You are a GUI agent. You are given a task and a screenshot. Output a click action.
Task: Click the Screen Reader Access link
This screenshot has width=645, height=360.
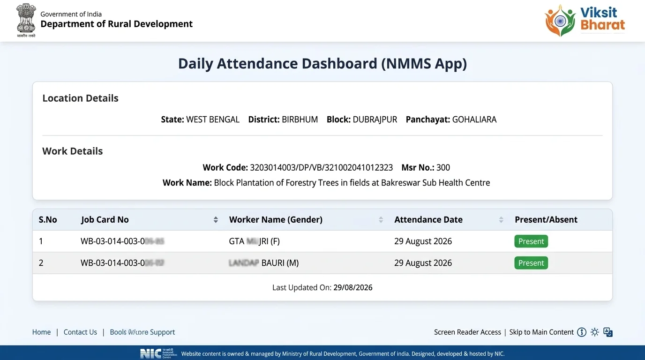point(467,332)
